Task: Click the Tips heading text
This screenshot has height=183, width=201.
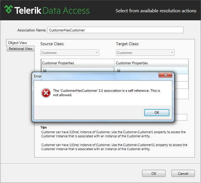Action: click(44, 127)
